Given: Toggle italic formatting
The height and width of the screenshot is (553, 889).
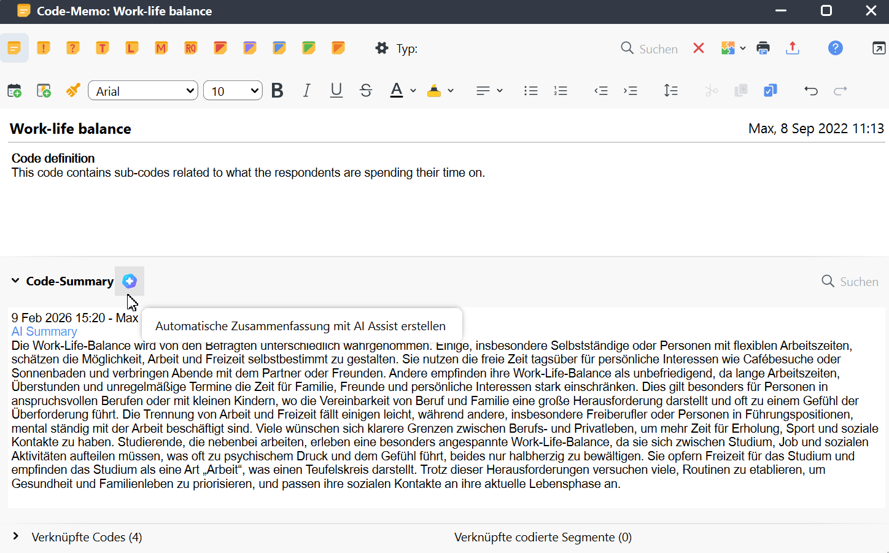Looking at the screenshot, I should tap(306, 90).
